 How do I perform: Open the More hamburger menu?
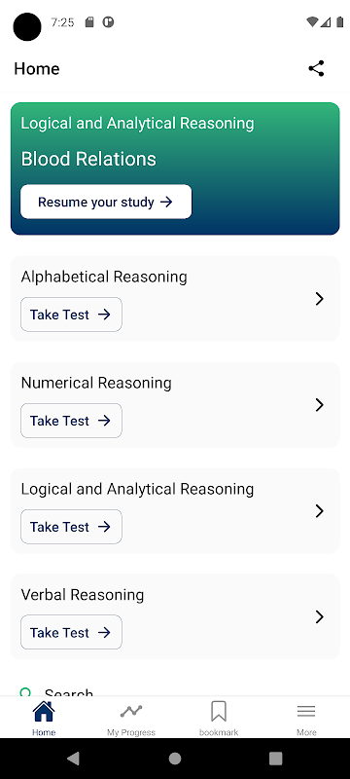coord(306,712)
